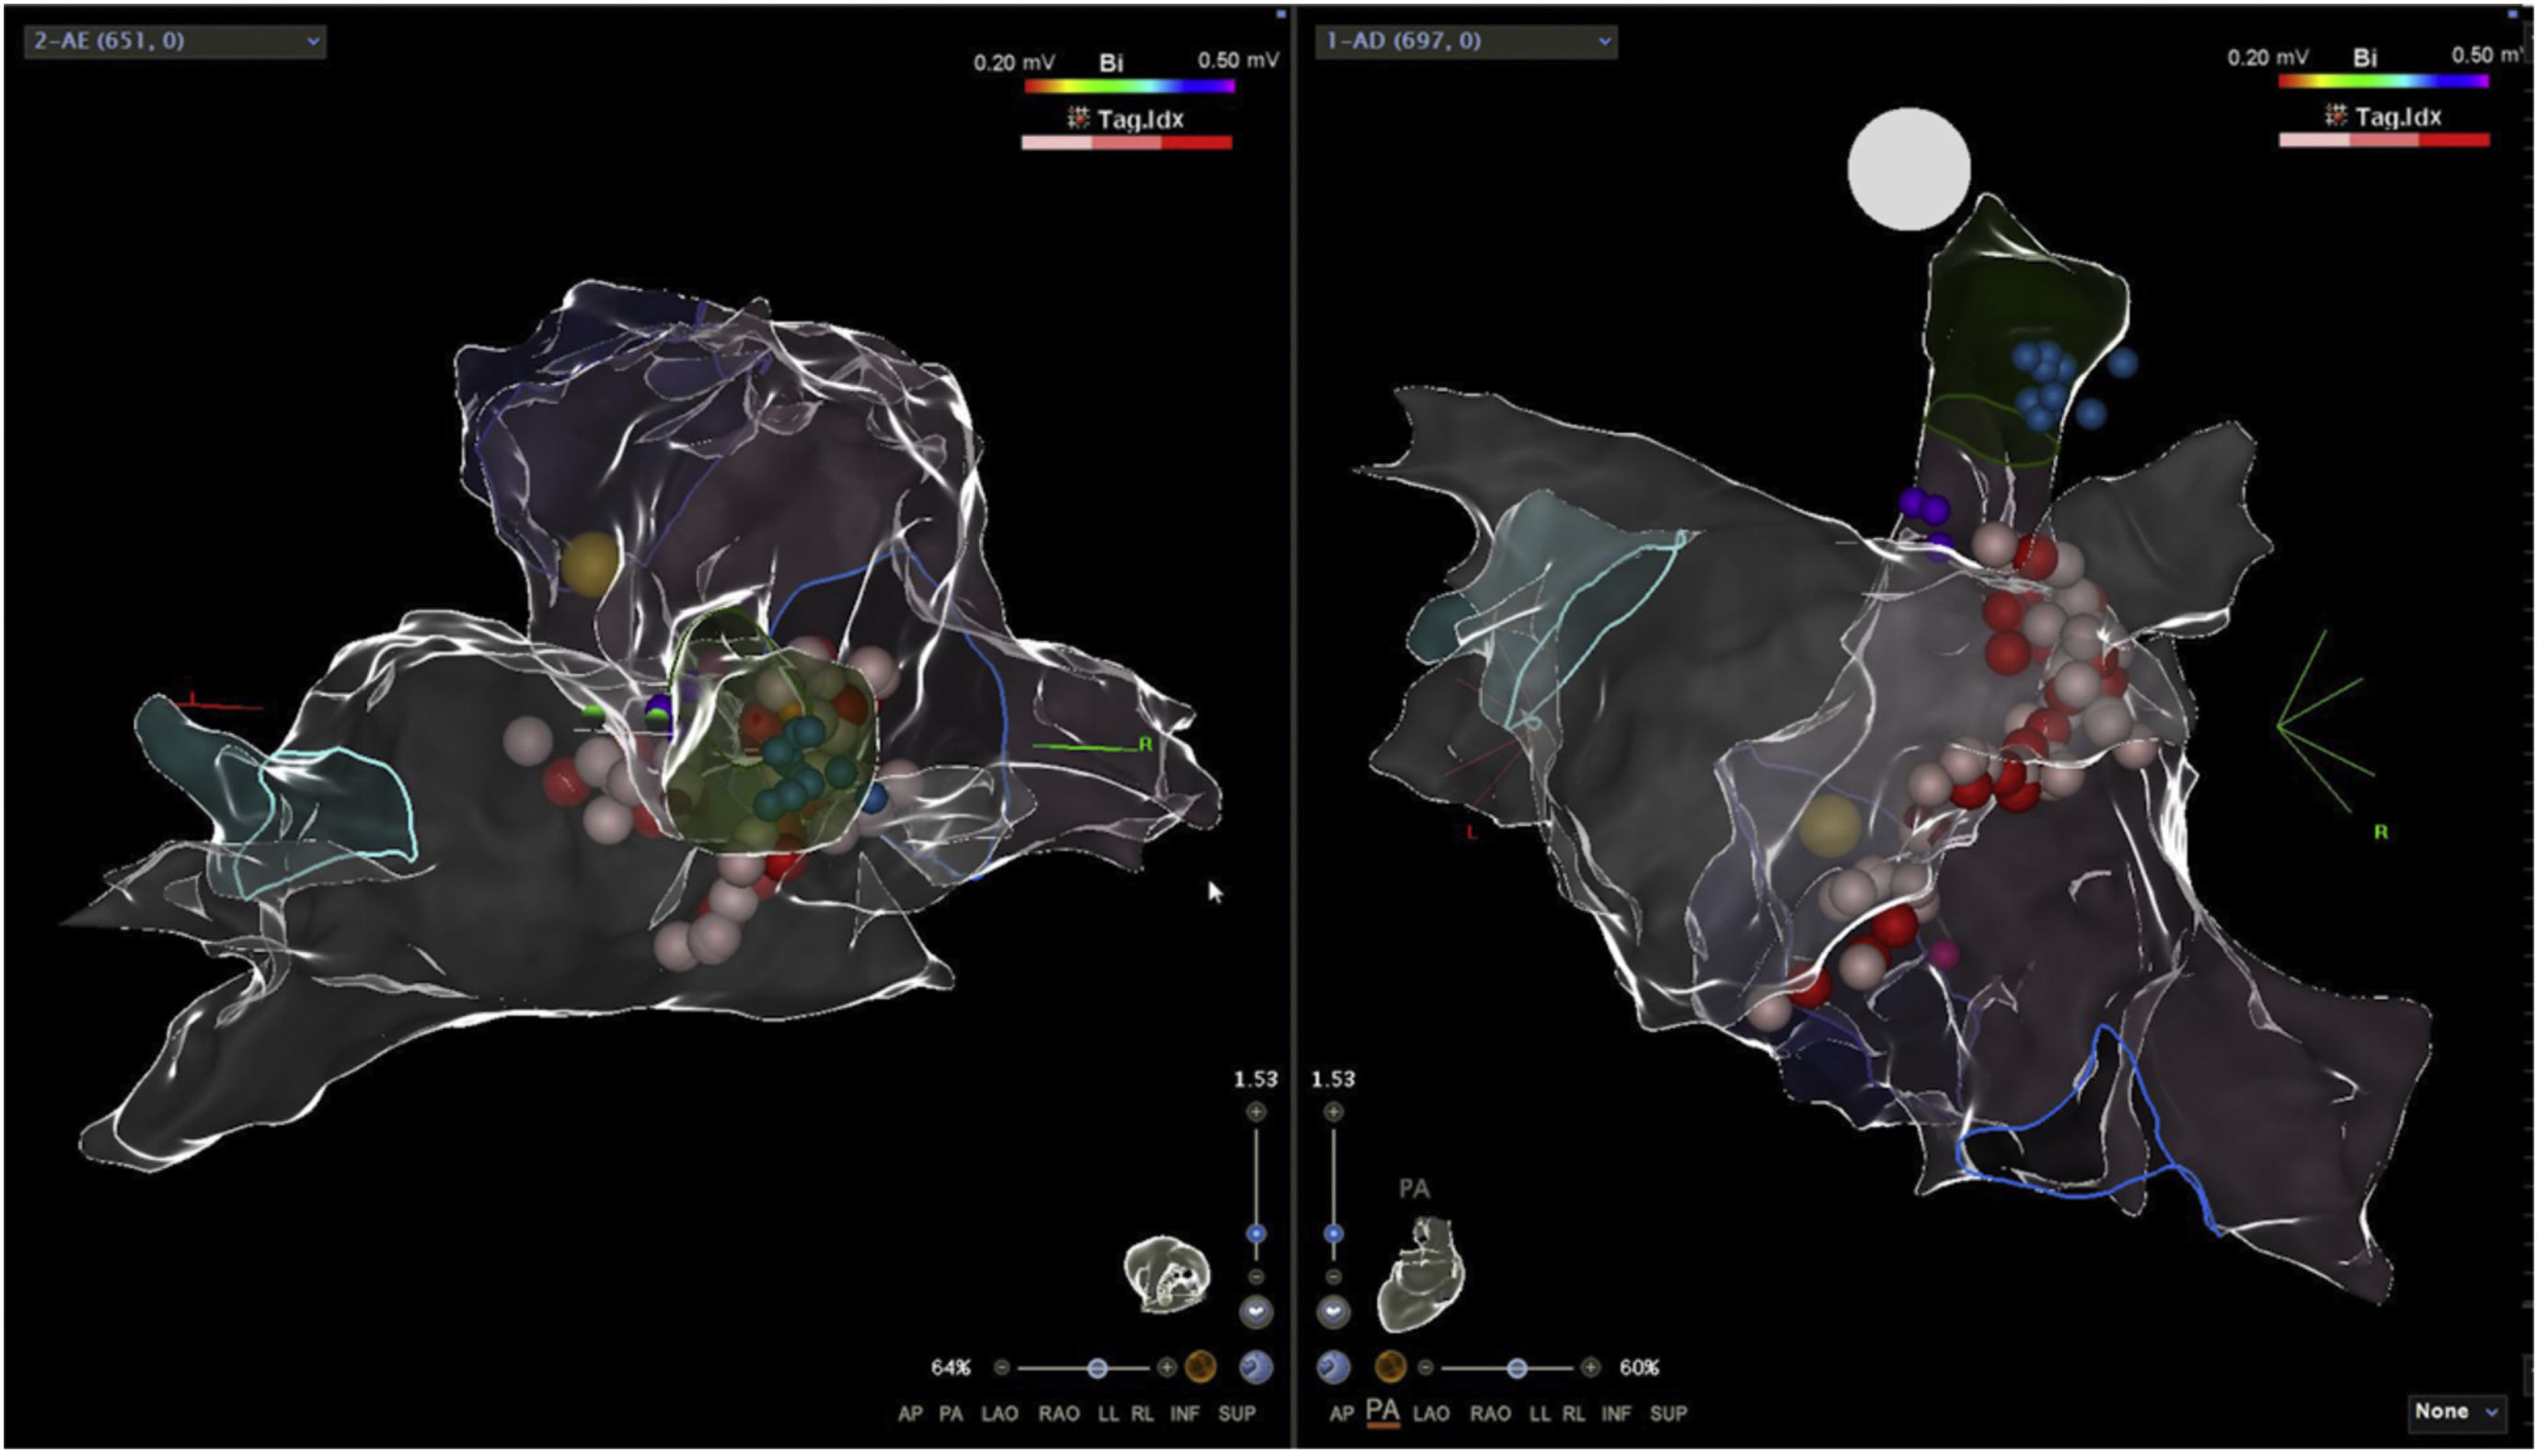Click right pane collapse chevron button
Screen dimensions: 2538x1453
1332,1311
